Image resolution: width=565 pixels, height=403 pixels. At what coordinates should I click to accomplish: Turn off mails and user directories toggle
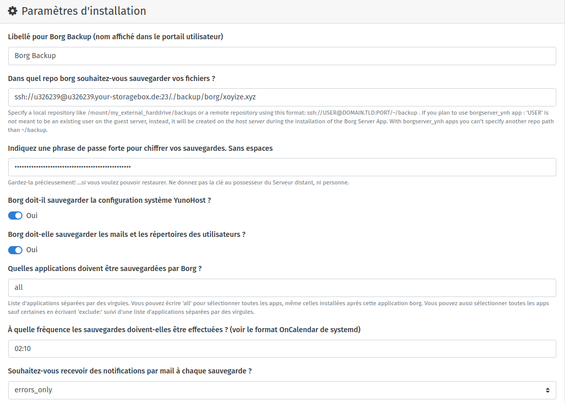(15, 250)
